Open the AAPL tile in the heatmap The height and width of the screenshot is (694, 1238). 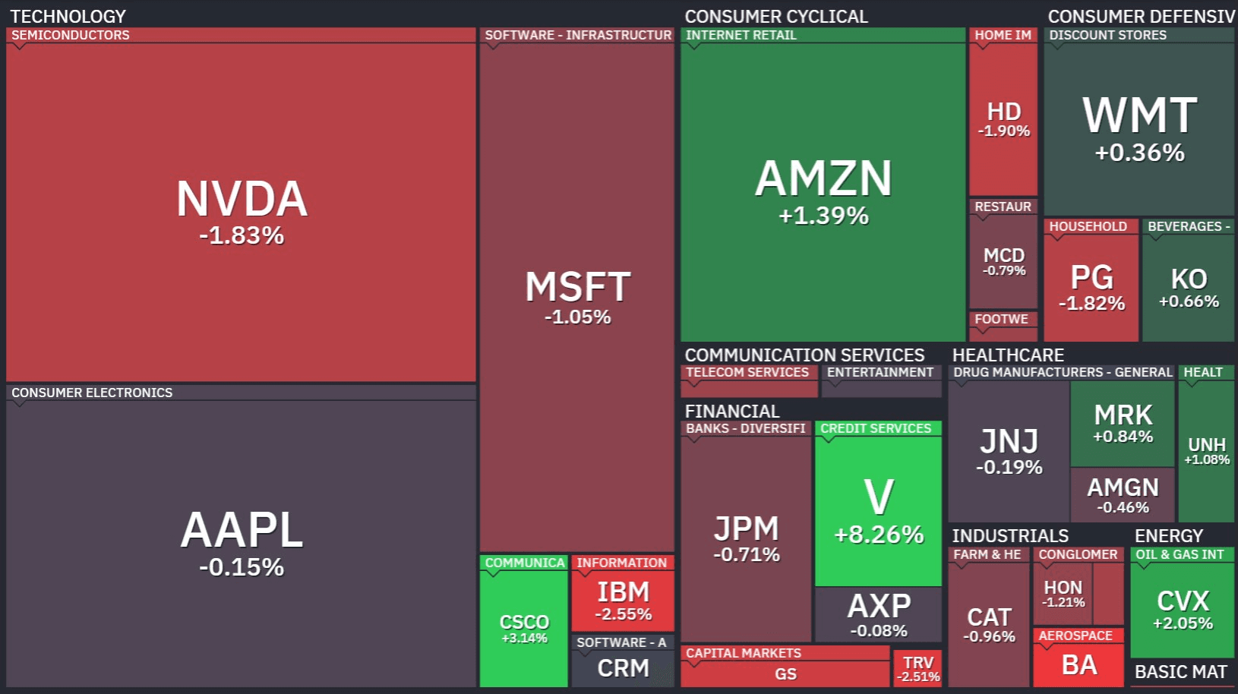(x=242, y=543)
